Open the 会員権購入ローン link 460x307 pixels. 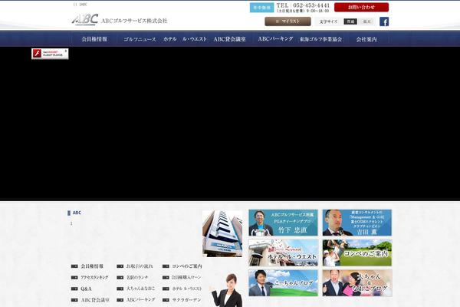186,277
